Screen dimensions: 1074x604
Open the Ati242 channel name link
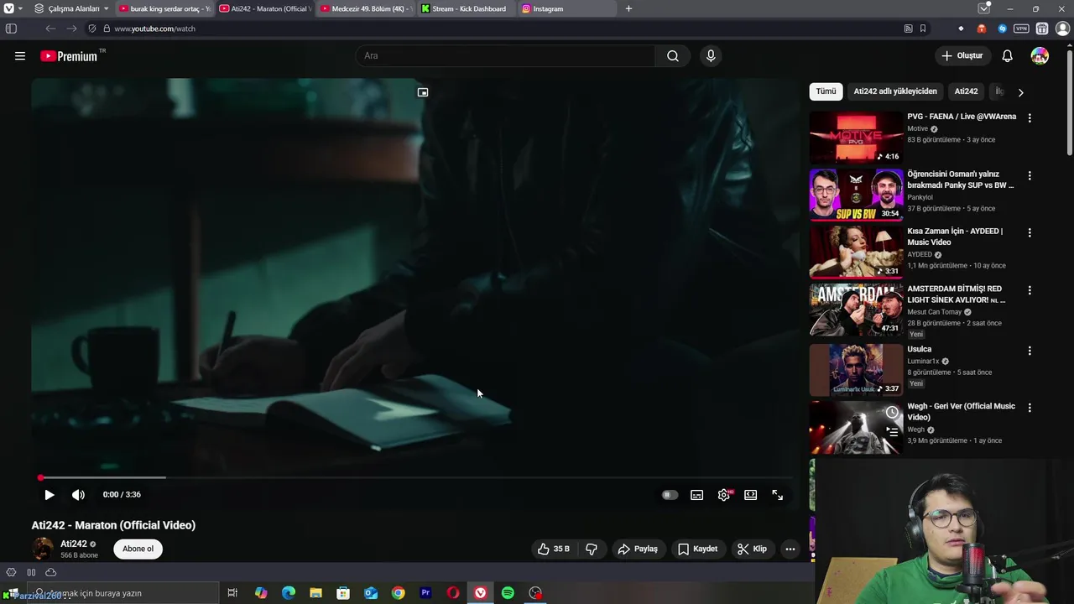pos(74,544)
